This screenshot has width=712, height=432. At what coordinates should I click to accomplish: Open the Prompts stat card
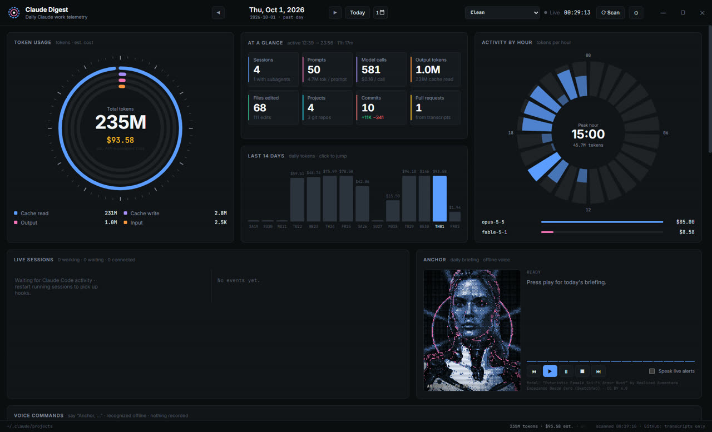327,69
